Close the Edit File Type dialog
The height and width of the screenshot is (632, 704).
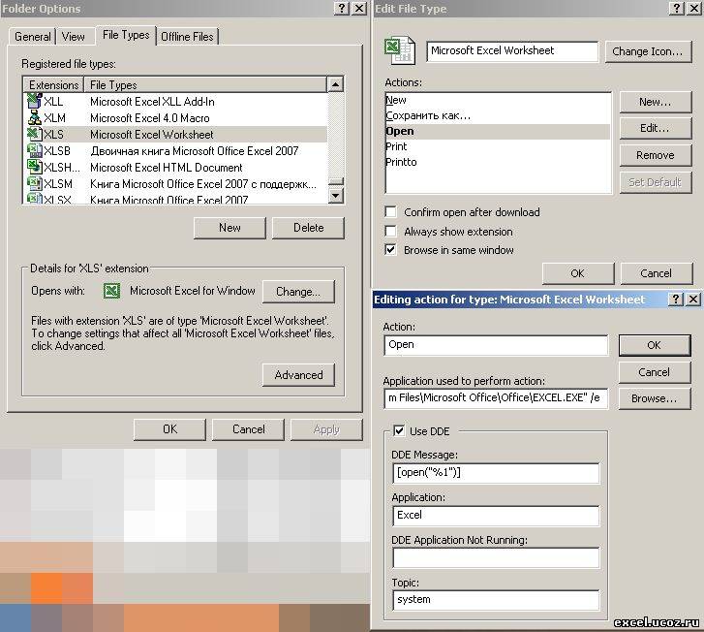click(x=694, y=8)
